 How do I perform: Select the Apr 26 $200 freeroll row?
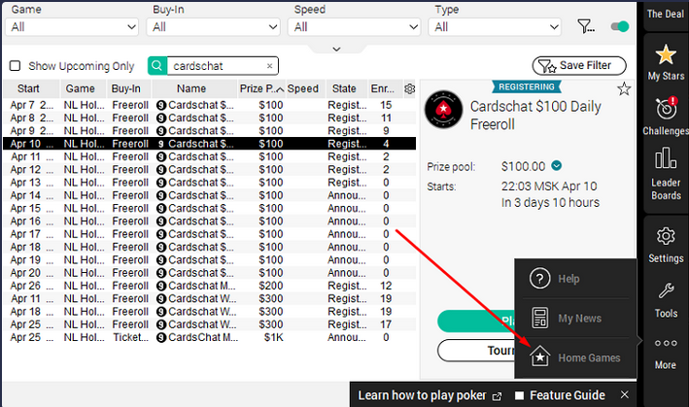(x=209, y=286)
